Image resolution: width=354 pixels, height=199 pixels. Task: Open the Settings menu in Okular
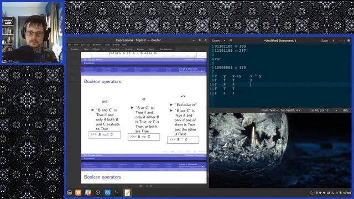point(116,45)
